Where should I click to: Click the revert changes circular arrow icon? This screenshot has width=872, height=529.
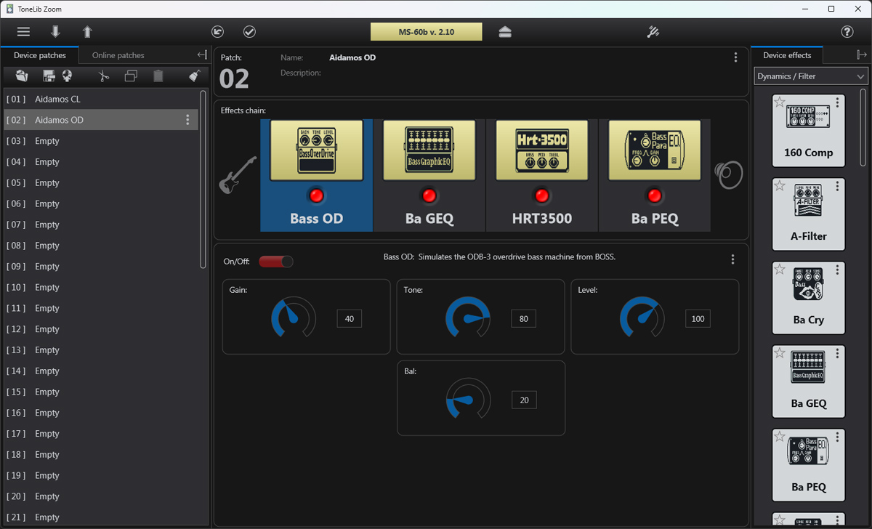coord(217,31)
